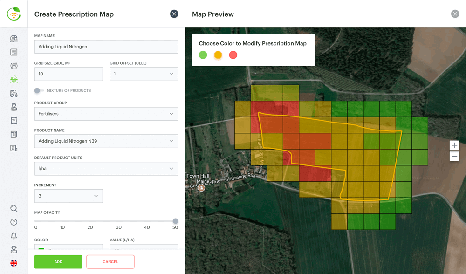The width and height of the screenshot is (466, 274).
Task: Select the red color swatch
Action: tap(233, 55)
